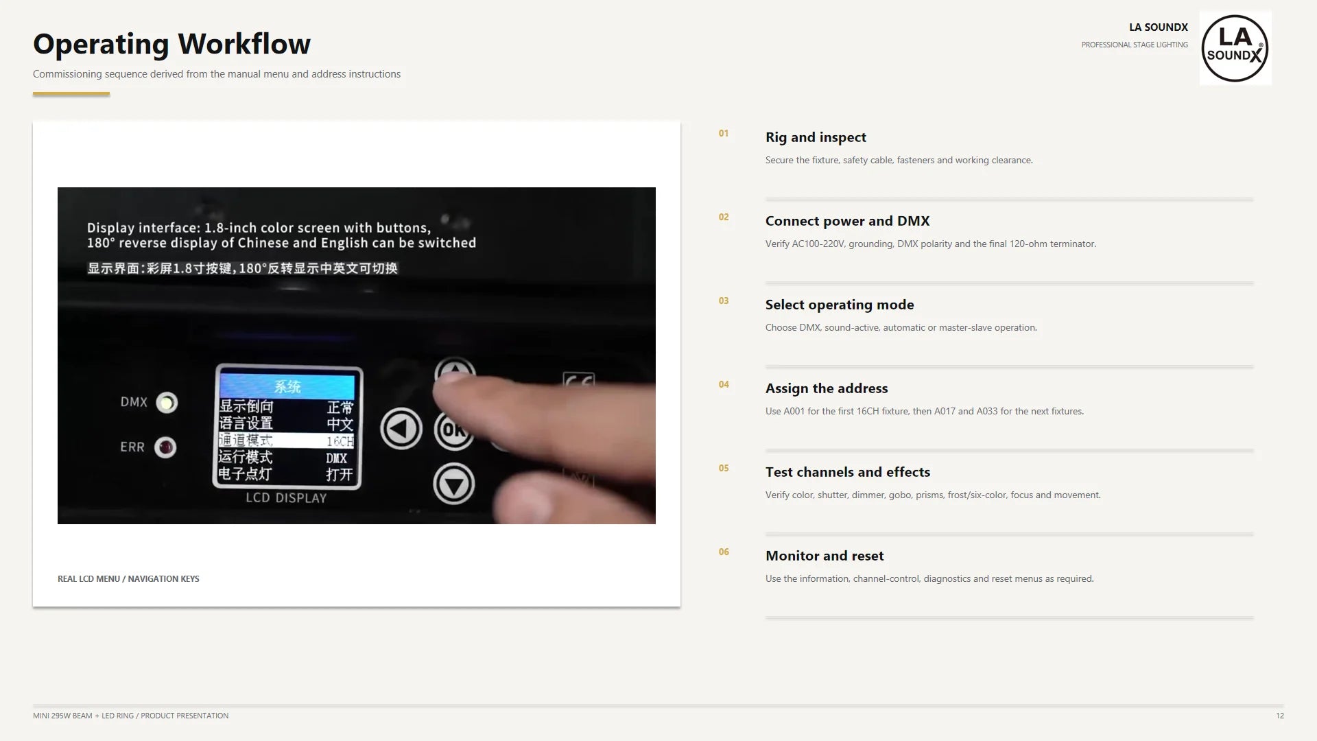The width and height of the screenshot is (1317, 741).
Task: Click the PROFESSIONAL STAGE LIGHTING tagline
Action: coord(1135,45)
